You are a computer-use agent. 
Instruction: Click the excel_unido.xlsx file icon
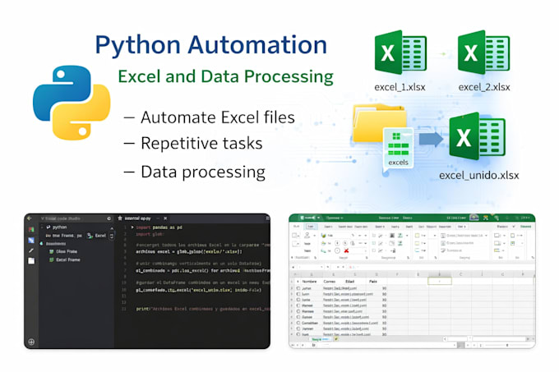(478, 136)
